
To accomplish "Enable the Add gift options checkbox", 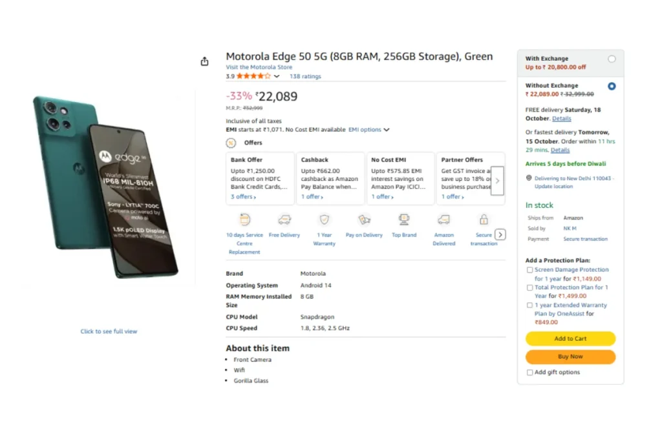I will [530, 373].
